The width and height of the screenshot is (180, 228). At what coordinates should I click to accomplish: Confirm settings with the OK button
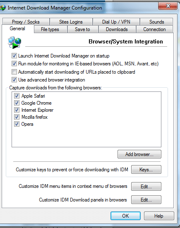[125, 216]
